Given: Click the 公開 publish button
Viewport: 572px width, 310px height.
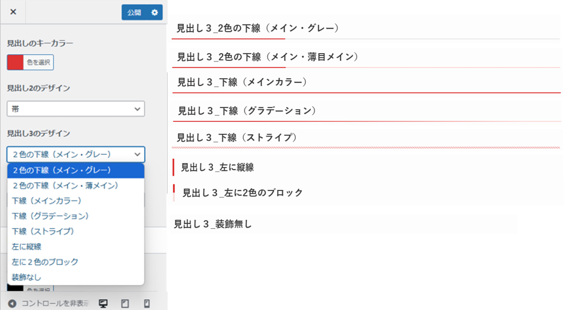Looking at the screenshot, I should coord(134,13).
